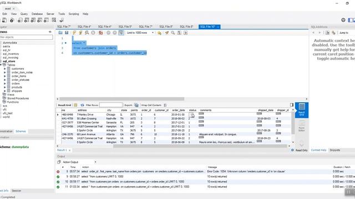Execute the statement under the cursor

80,33
